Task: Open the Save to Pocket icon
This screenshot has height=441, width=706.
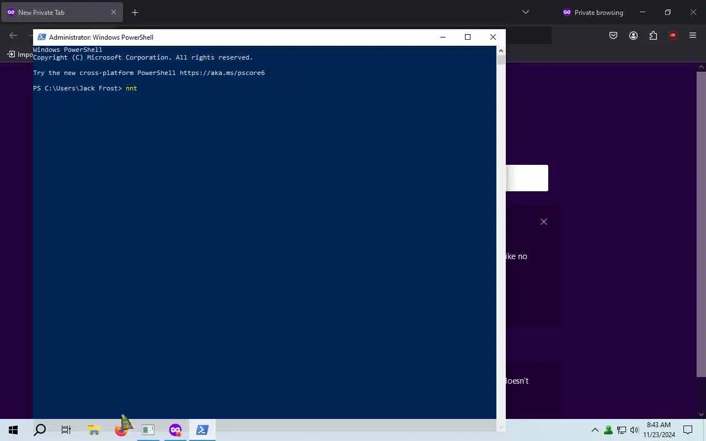Action: pyautogui.click(x=613, y=35)
